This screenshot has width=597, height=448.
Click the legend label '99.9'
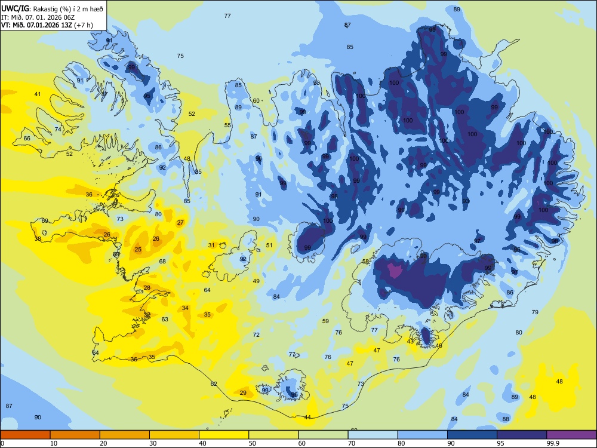552,443
